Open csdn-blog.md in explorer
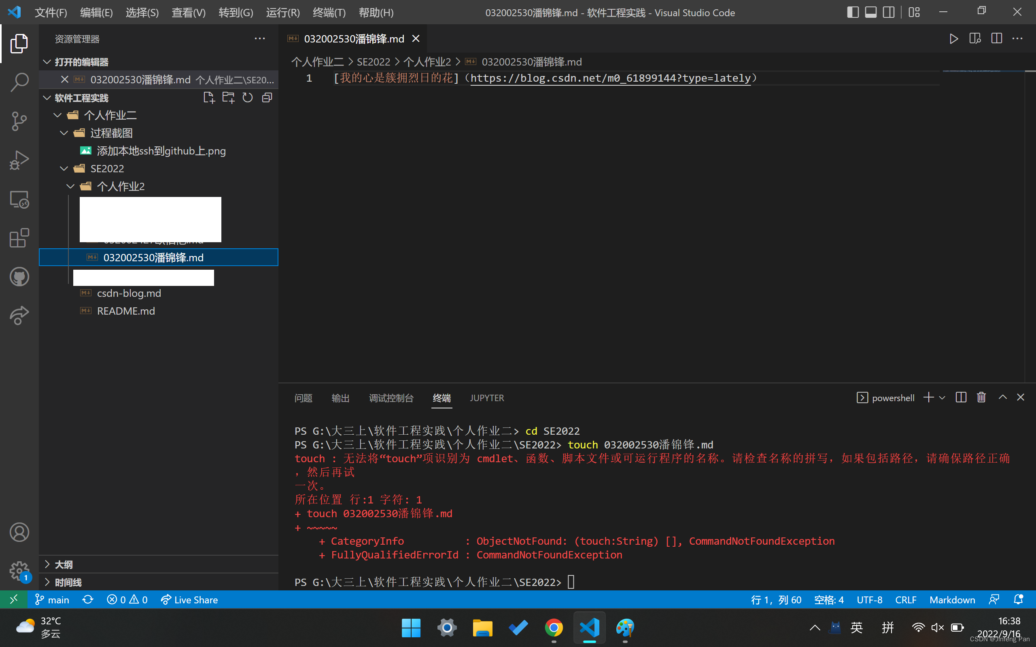The image size is (1036, 647). pyautogui.click(x=158, y=293)
